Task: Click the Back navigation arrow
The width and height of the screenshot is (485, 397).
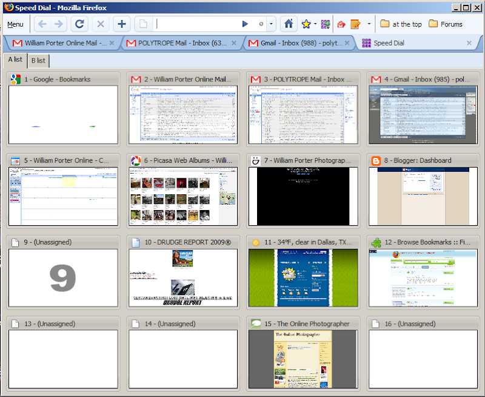Action: point(41,24)
